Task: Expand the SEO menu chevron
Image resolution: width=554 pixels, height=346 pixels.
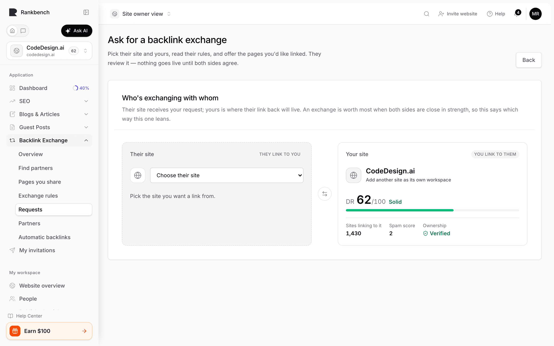Action: tap(86, 101)
